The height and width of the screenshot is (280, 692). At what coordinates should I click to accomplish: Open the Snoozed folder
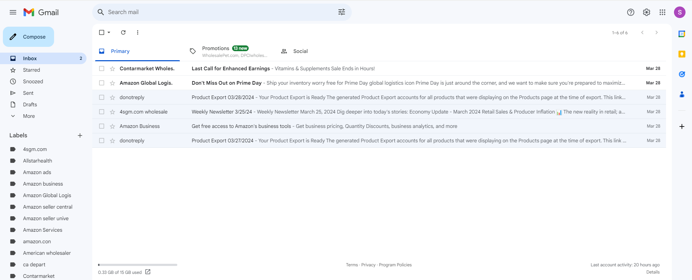[x=43, y=81]
